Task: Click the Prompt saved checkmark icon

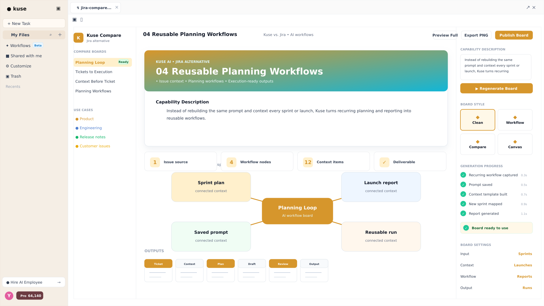Action: 463,184
